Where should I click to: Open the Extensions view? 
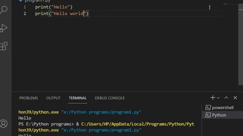coord(4,46)
